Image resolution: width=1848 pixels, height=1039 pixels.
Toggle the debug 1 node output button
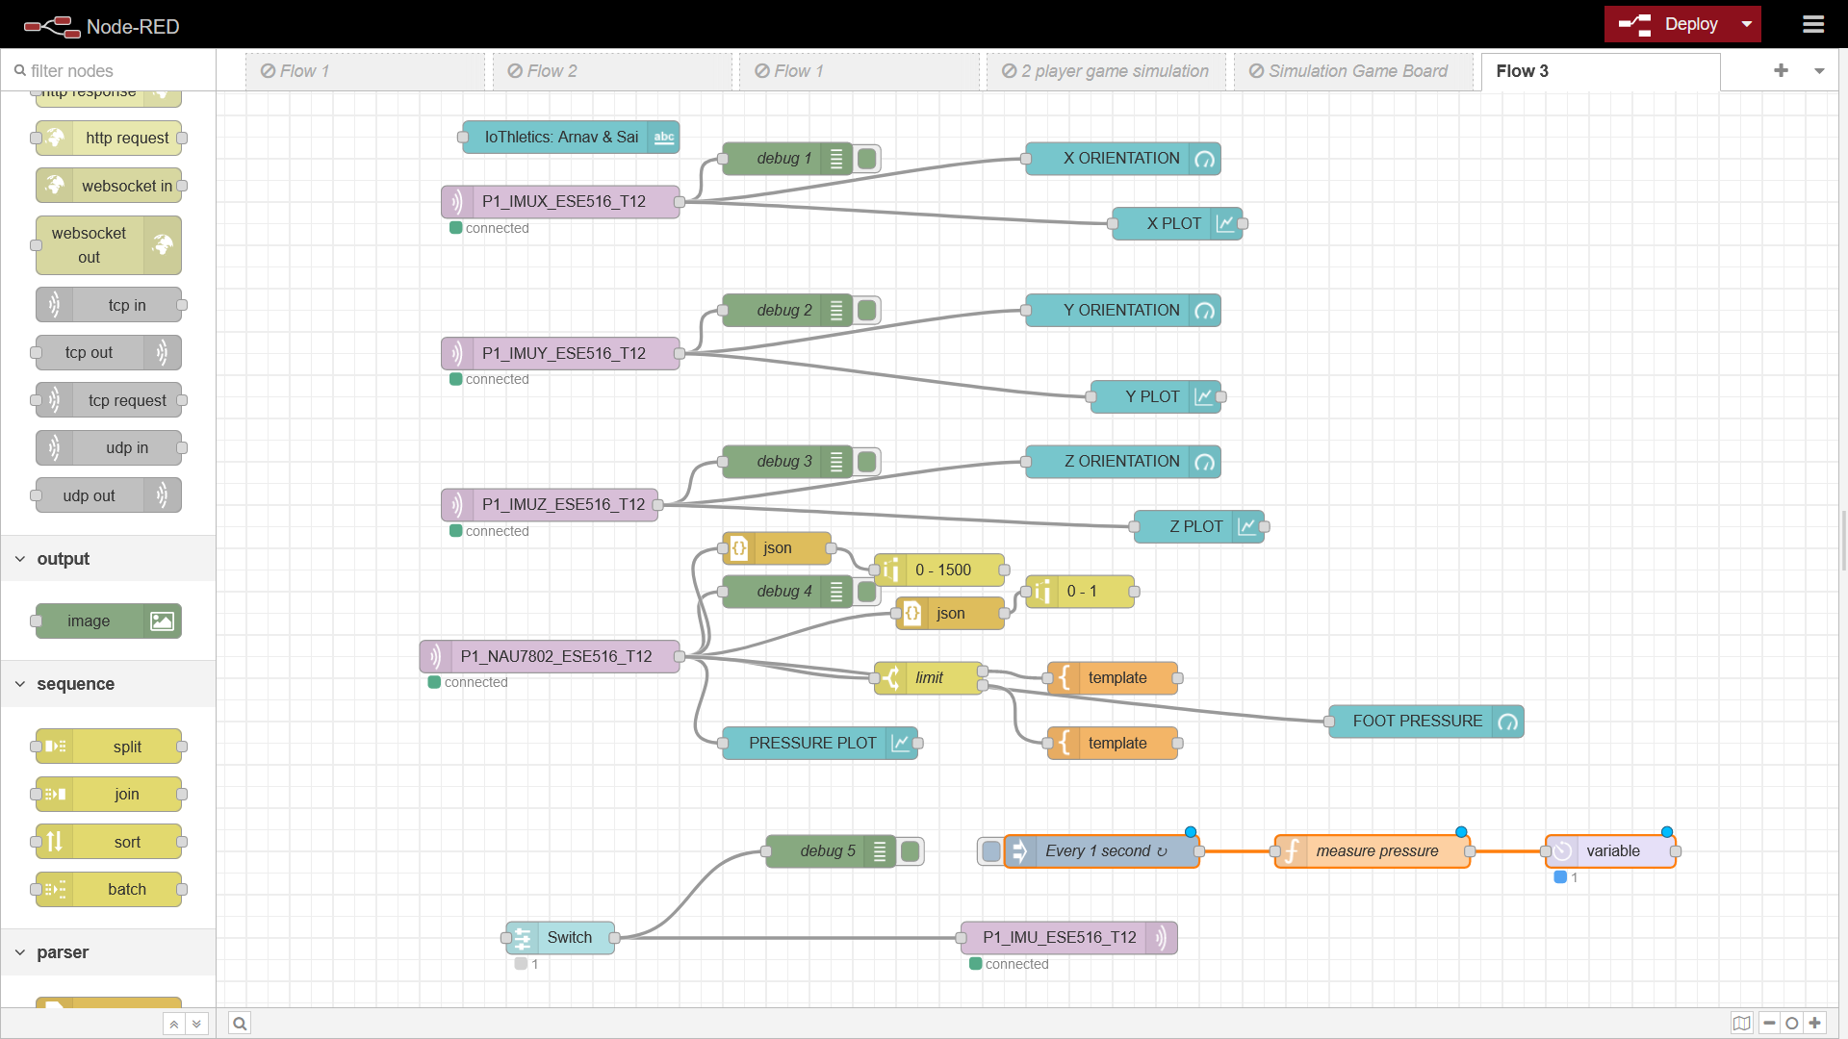(x=867, y=159)
